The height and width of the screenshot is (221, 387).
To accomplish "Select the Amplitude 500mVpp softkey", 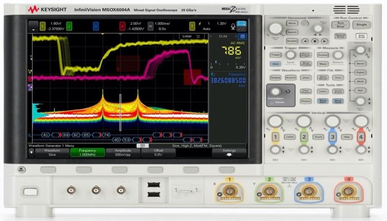I will (123, 152).
